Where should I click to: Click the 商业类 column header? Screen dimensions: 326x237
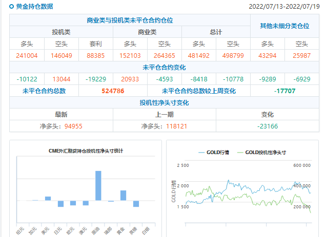147,32
